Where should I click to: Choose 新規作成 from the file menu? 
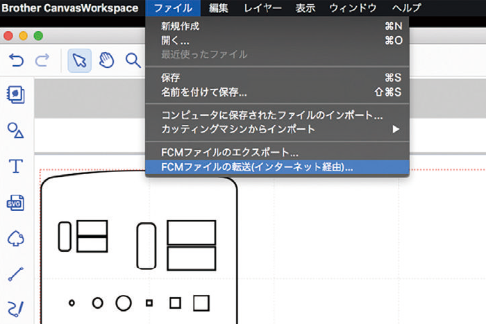[278, 26]
